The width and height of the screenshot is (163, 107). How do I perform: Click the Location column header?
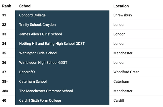121,6
